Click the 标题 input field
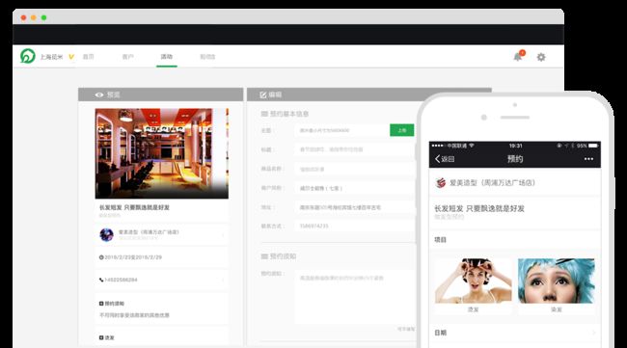 (355, 149)
